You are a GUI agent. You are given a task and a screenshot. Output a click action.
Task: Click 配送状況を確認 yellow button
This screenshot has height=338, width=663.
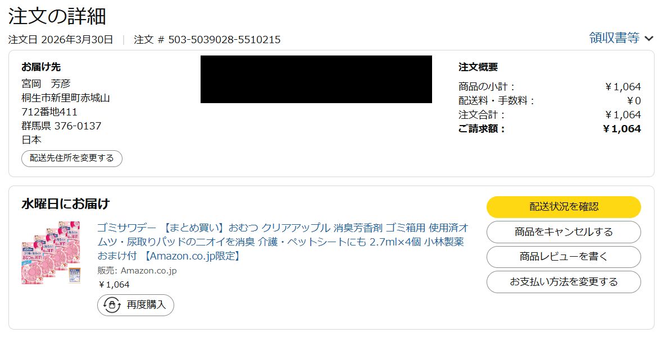point(564,207)
